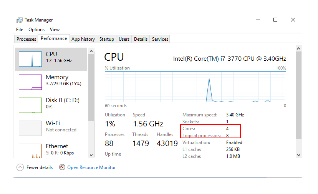The image size is (318, 194).
Task: Open the Options menu
Action: click(x=36, y=30)
